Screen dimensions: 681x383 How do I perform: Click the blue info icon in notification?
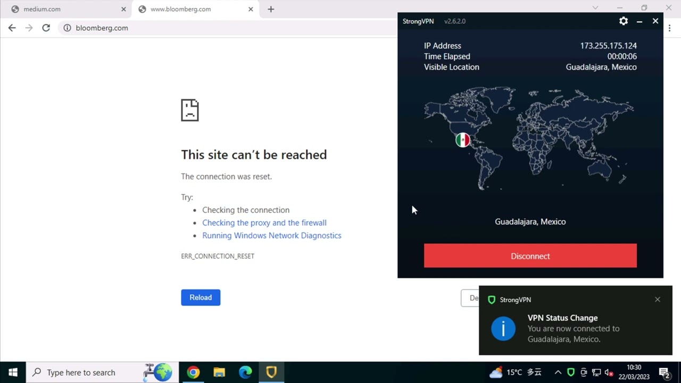pos(503,329)
